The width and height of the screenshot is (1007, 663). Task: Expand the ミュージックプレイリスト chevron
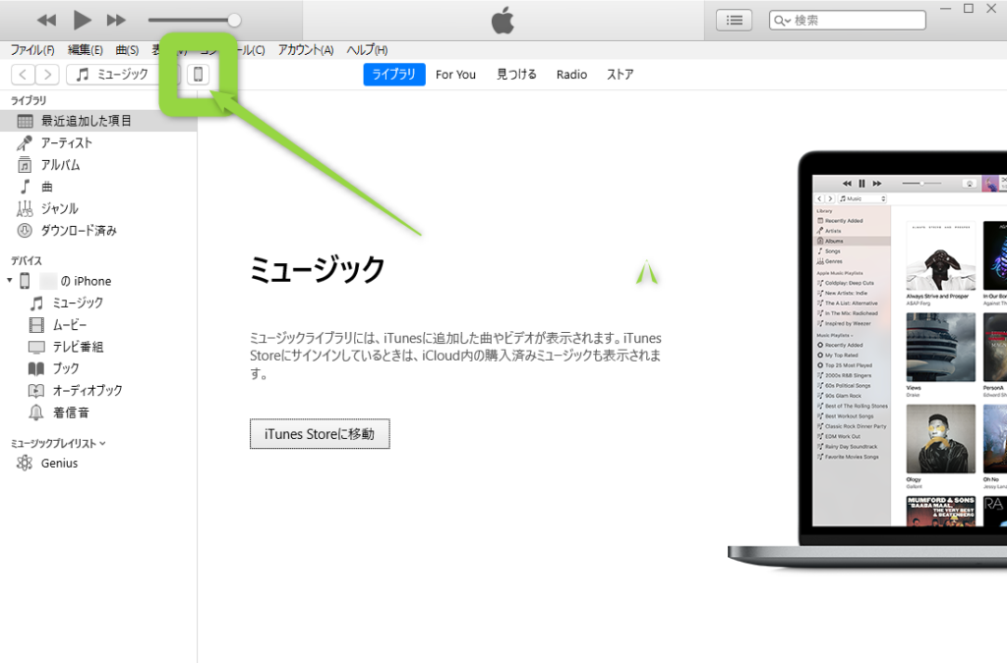102,443
